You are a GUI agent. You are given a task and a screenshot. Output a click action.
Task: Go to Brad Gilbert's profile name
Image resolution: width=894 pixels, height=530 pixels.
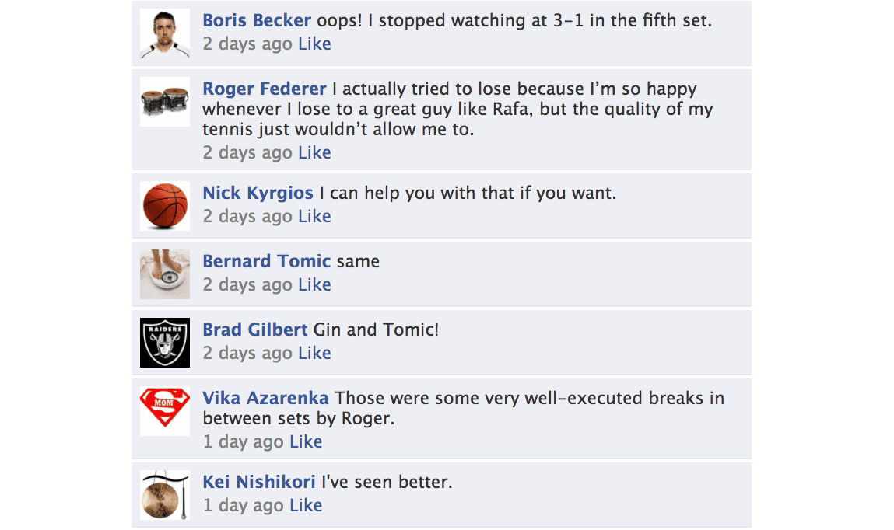pyautogui.click(x=255, y=330)
